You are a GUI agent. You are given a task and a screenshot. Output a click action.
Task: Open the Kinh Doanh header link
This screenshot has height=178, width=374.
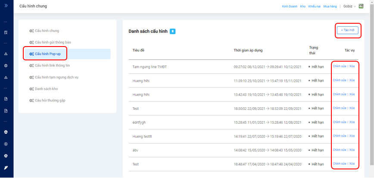[290, 6]
